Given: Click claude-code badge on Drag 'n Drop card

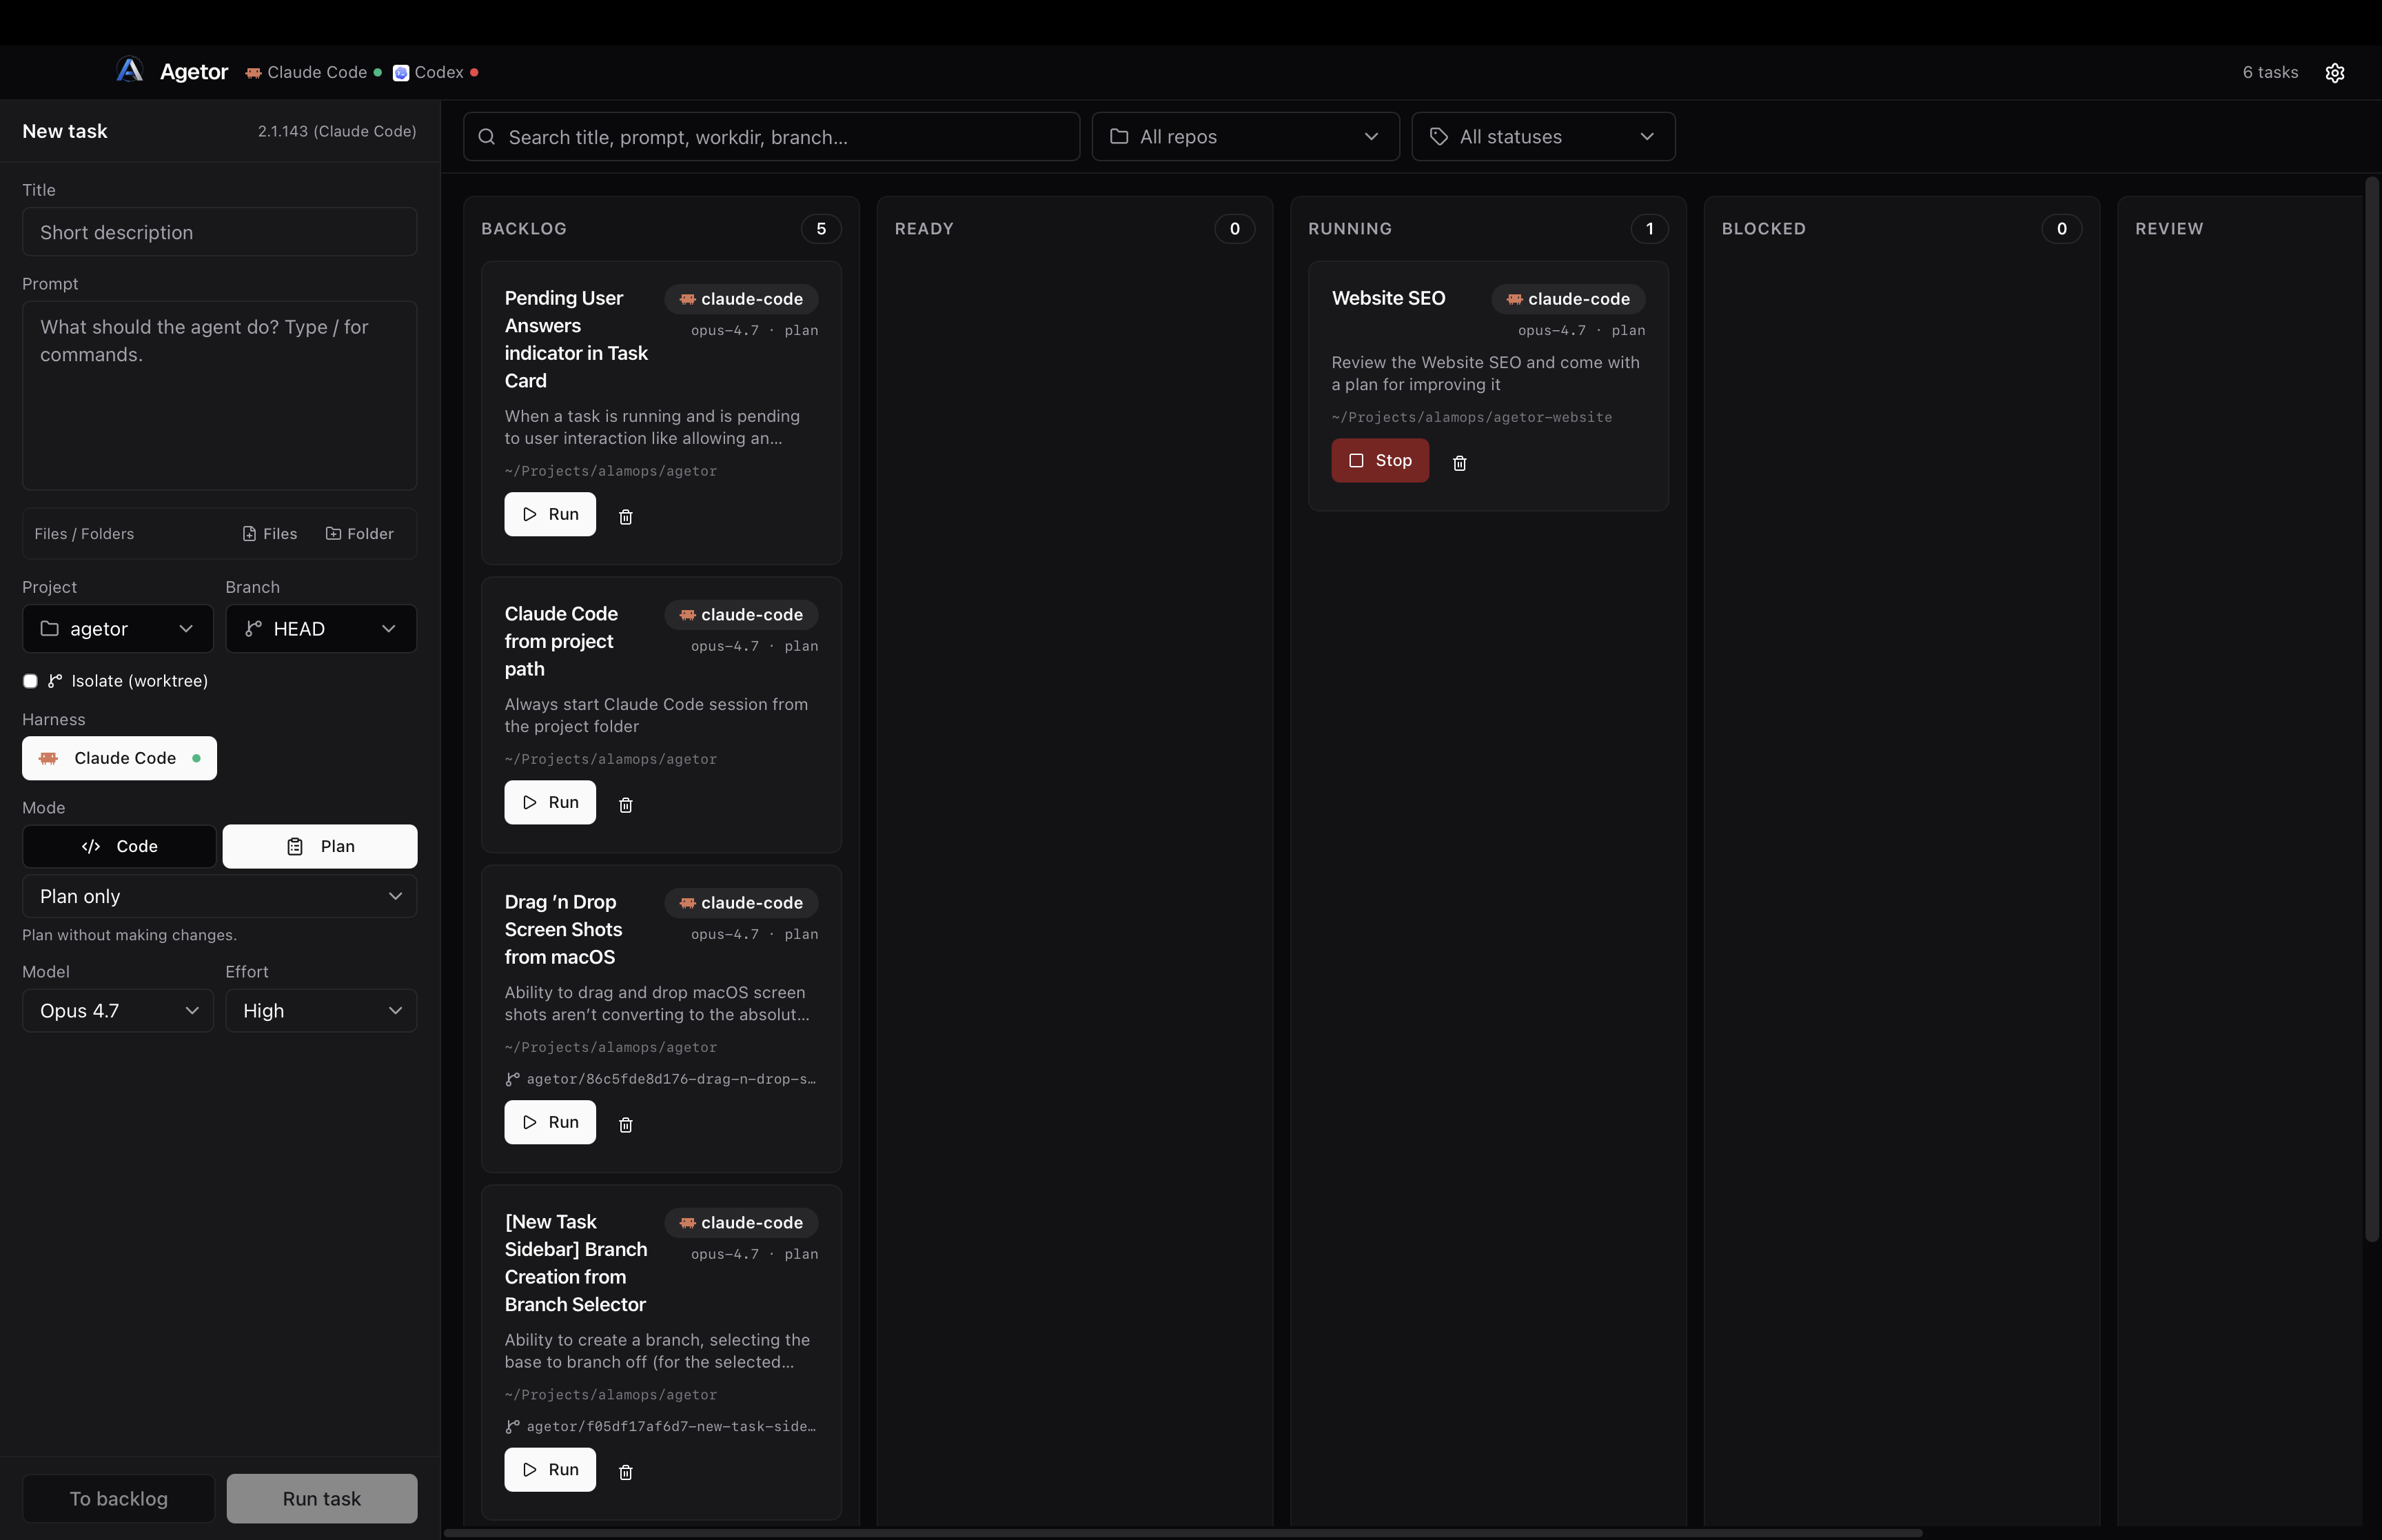Looking at the screenshot, I should coord(742,903).
